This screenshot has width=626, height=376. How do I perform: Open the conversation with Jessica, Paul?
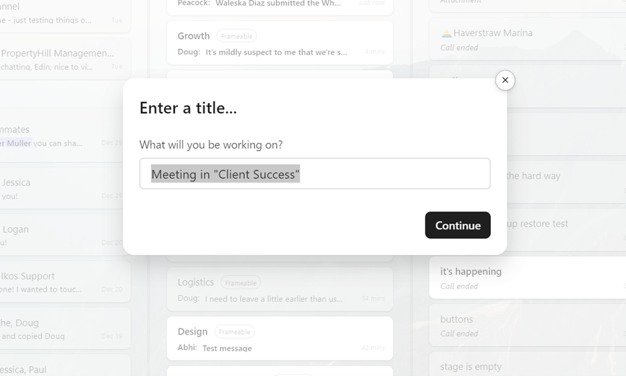(x=66, y=365)
